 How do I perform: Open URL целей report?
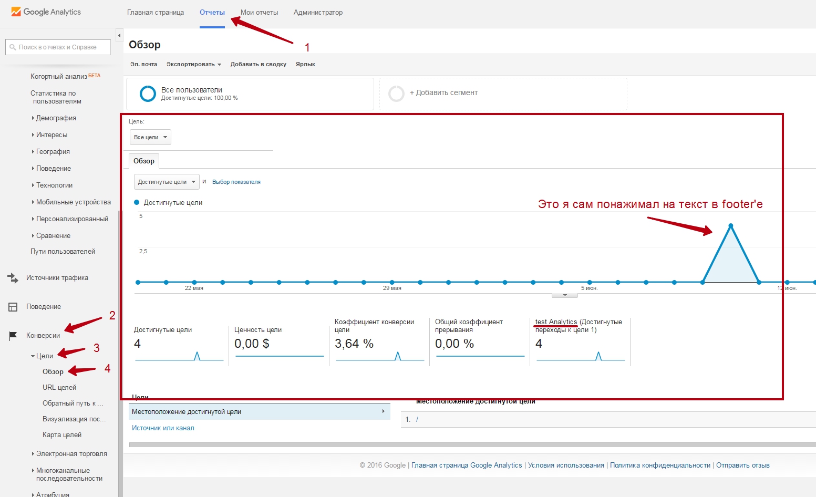[x=59, y=388]
